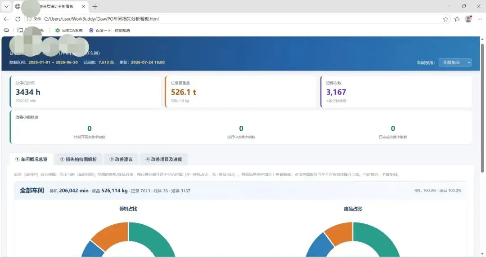Open the favorites list icon
This screenshot has height=258, width=486.
[x=457, y=19]
